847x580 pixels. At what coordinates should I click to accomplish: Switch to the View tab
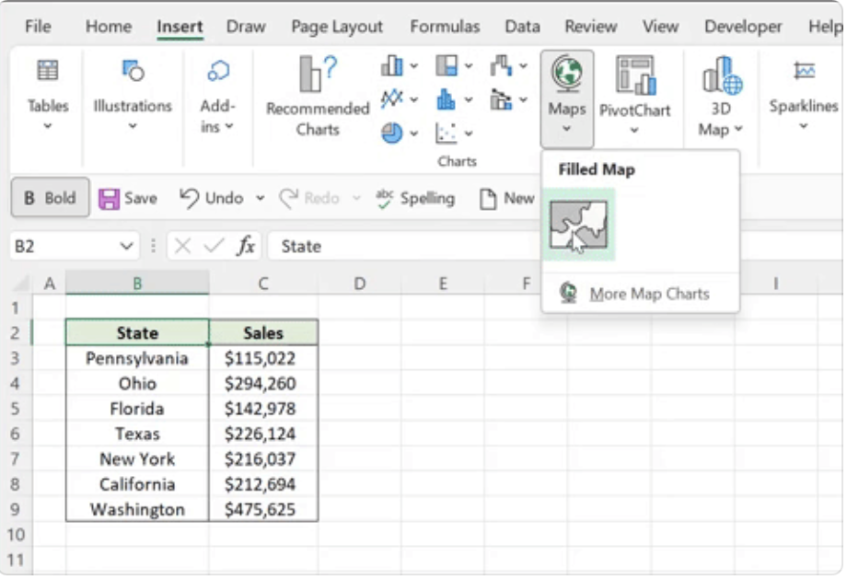click(660, 26)
